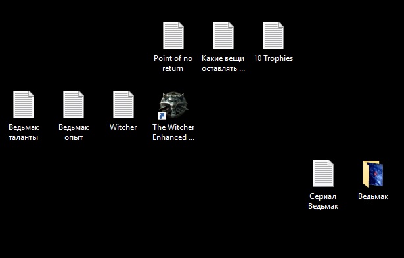
Task: Select the Ведьмак таланты file icon
Action: (24, 104)
